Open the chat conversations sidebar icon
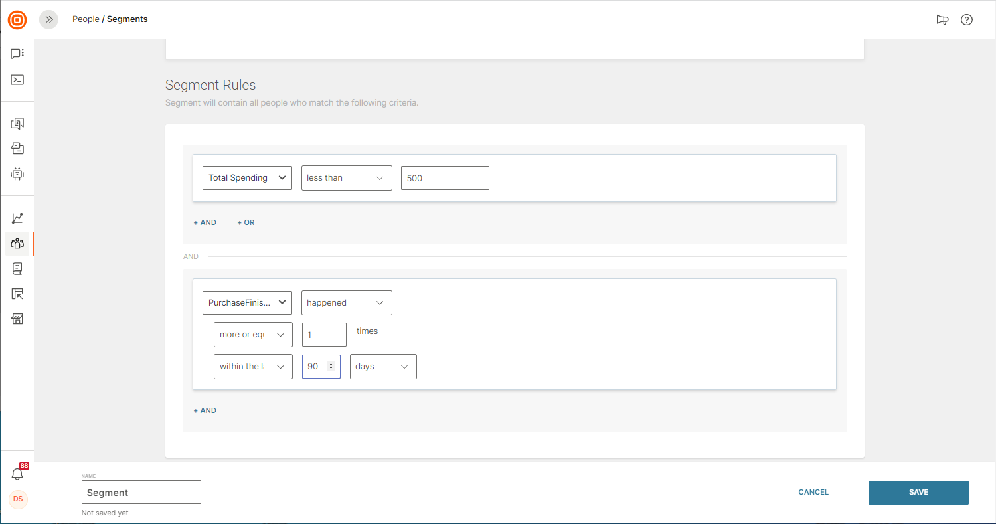 coord(17,54)
